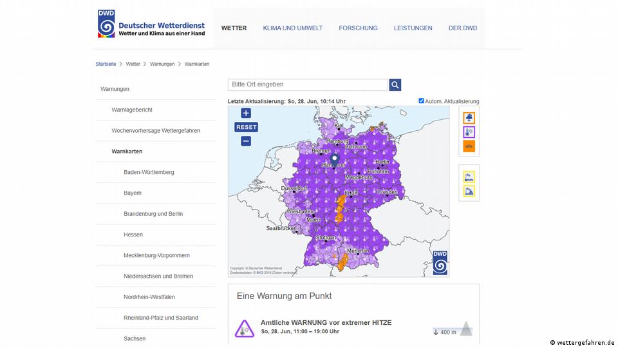Click Stuttgart on the map

coord(326,238)
